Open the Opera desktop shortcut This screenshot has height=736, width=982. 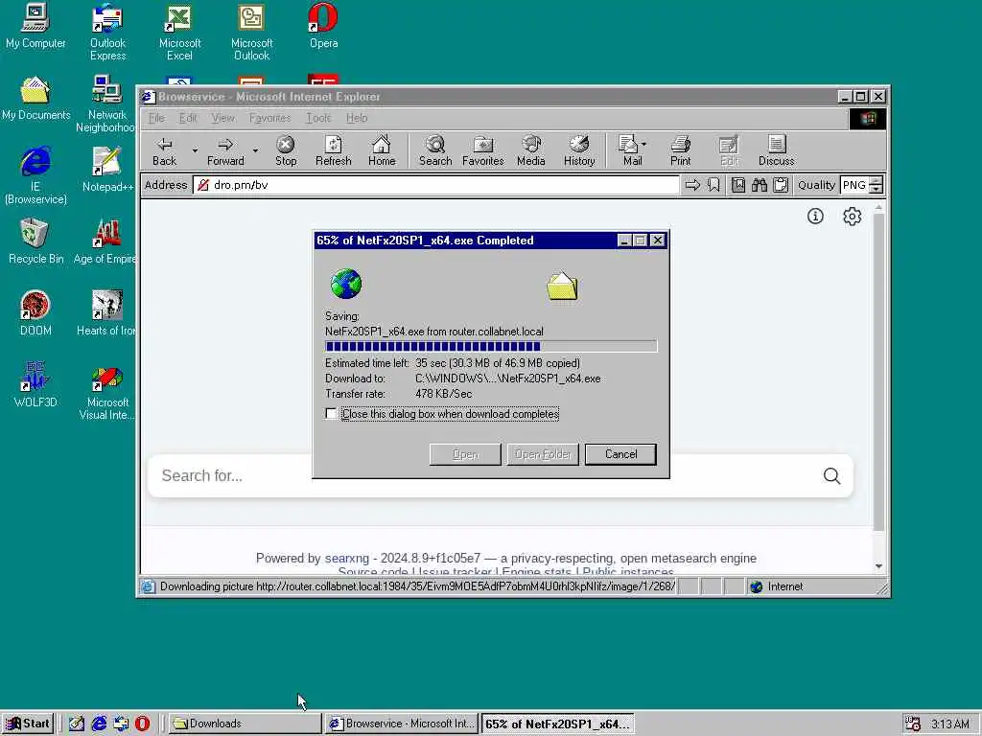(x=323, y=26)
